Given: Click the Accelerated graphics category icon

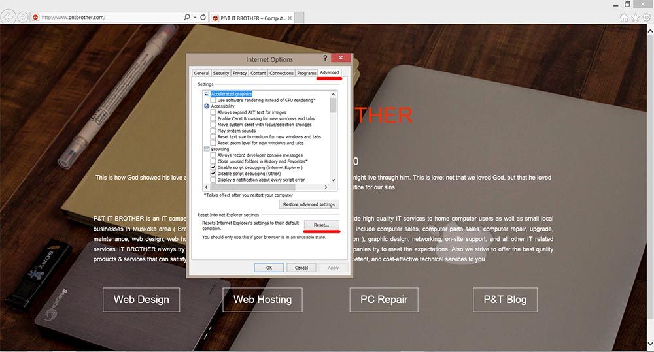Looking at the screenshot, I should click(x=207, y=94).
